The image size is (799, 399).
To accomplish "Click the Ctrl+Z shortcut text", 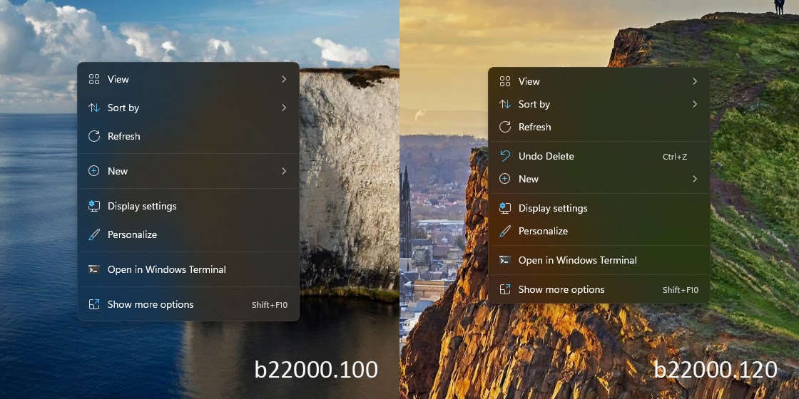I will 675,157.
